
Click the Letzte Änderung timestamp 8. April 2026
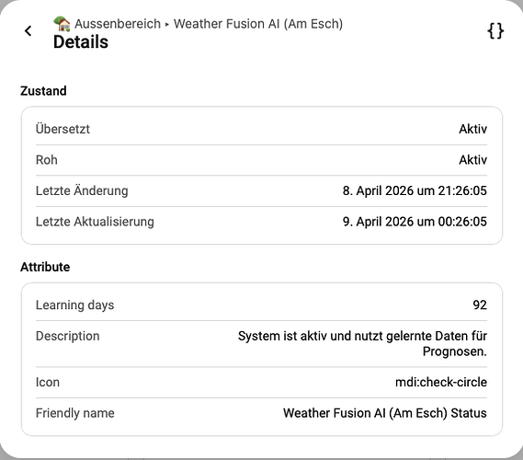click(415, 191)
